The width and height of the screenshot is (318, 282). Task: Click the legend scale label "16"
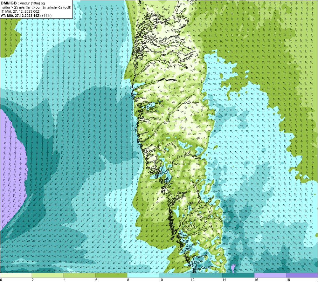click(256, 280)
